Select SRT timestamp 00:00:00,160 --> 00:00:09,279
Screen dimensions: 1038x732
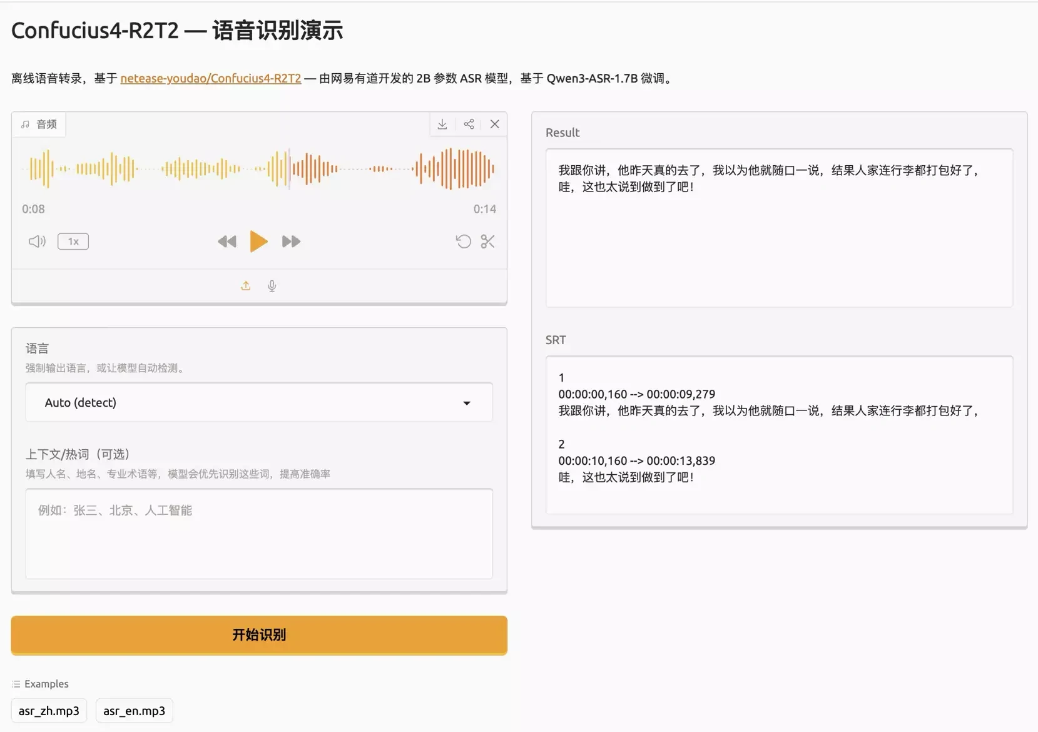tap(636, 394)
